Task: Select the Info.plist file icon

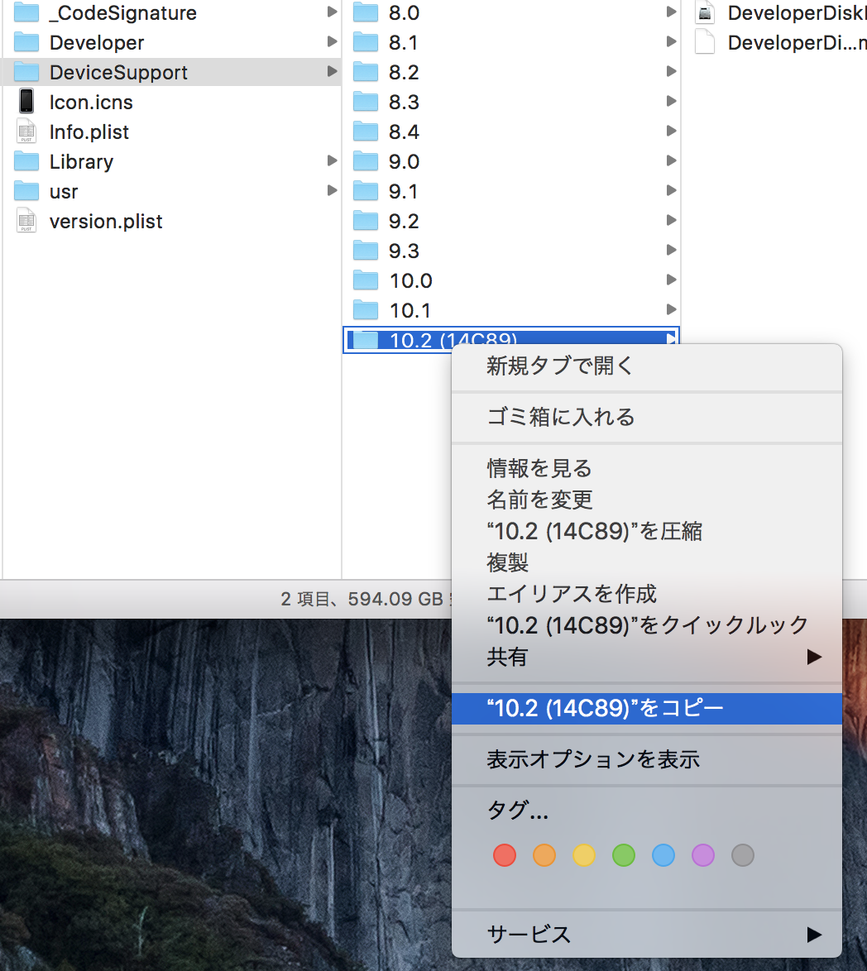Action: [x=26, y=132]
